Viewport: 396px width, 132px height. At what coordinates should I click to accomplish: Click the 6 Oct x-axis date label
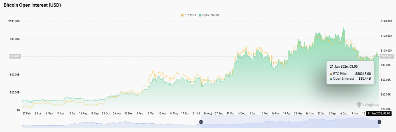coord(343,114)
